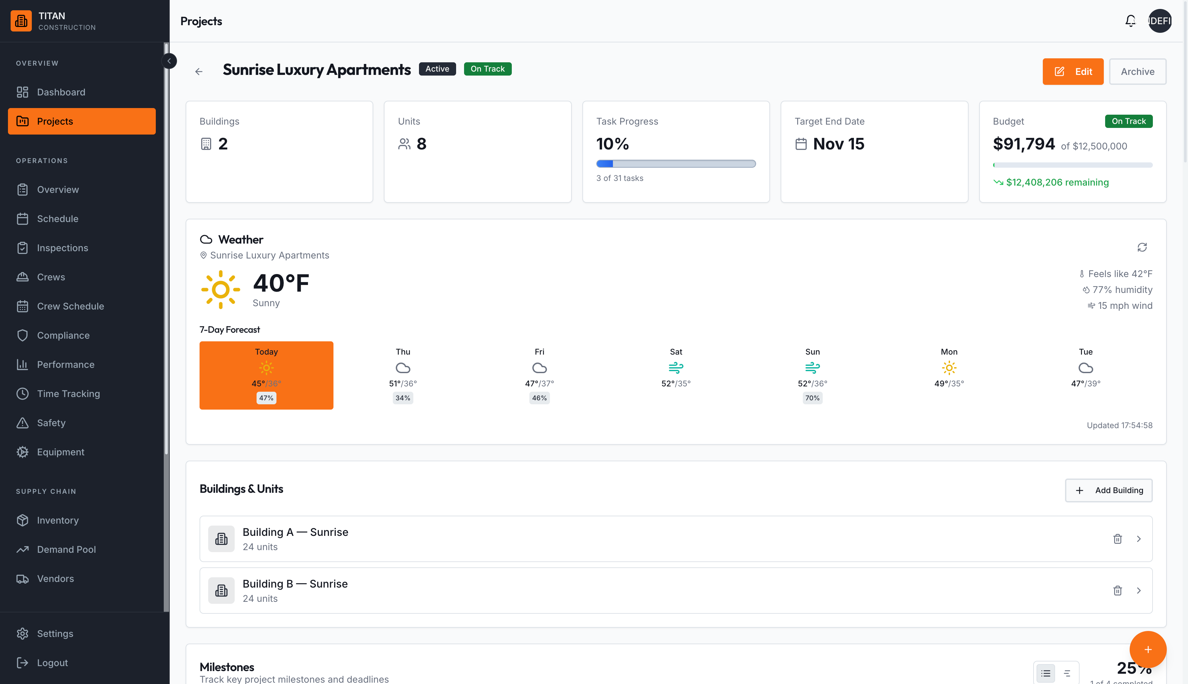Image resolution: width=1188 pixels, height=684 pixels.
Task: Click the Vendors truck icon
Action: click(23, 578)
